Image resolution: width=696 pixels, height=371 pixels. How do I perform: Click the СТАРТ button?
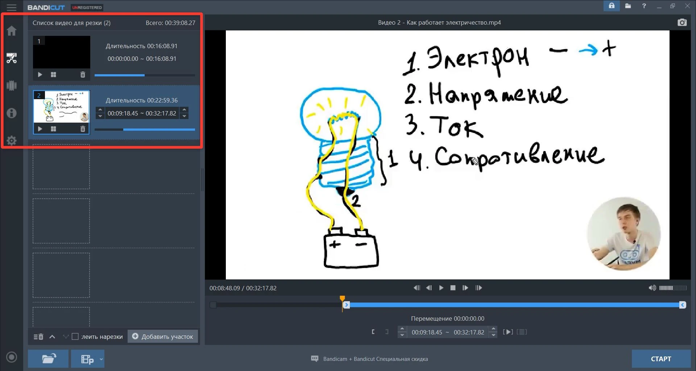point(661,359)
